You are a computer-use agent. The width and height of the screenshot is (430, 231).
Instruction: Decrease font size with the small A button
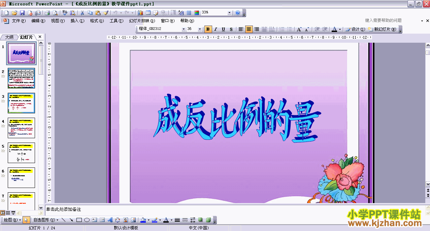tap(307, 29)
